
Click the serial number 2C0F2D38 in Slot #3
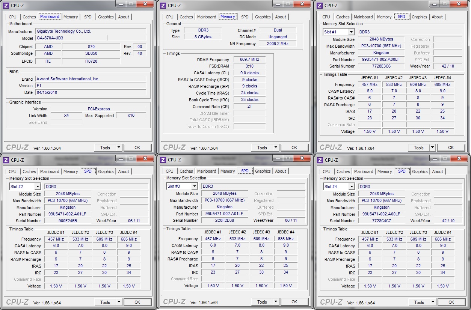point(225,220)
